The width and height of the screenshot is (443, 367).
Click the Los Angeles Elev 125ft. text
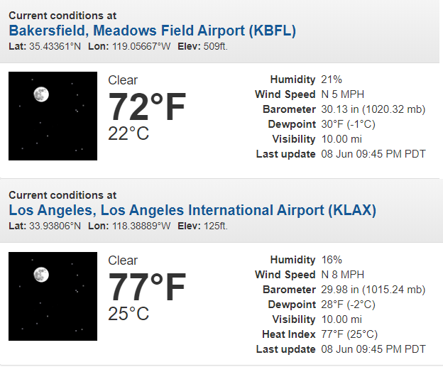click(x=202, y=226)
